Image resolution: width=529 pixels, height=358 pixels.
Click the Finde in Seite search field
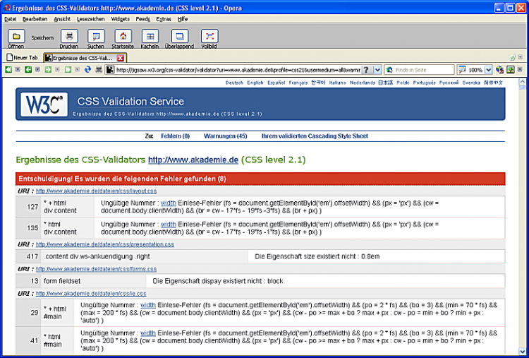click(x=423, y=70)
